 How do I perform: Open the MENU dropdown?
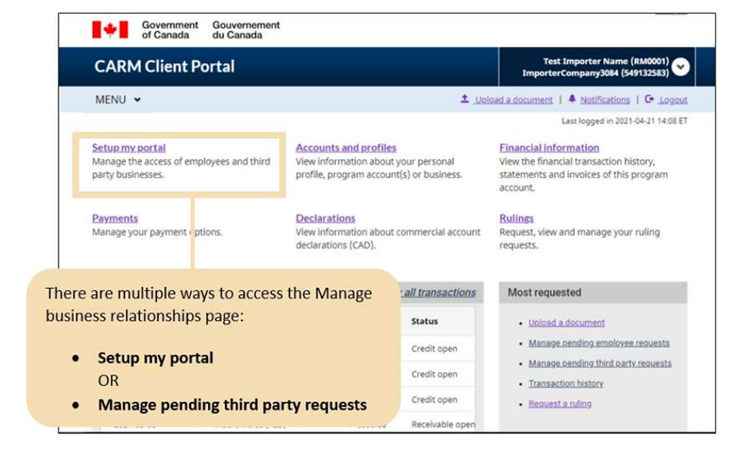118,100
